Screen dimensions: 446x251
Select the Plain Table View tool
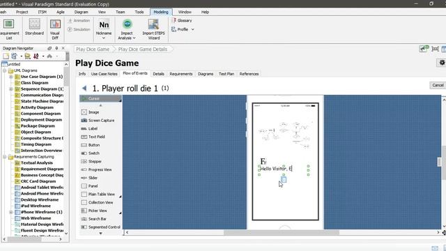tap(98, 194)
